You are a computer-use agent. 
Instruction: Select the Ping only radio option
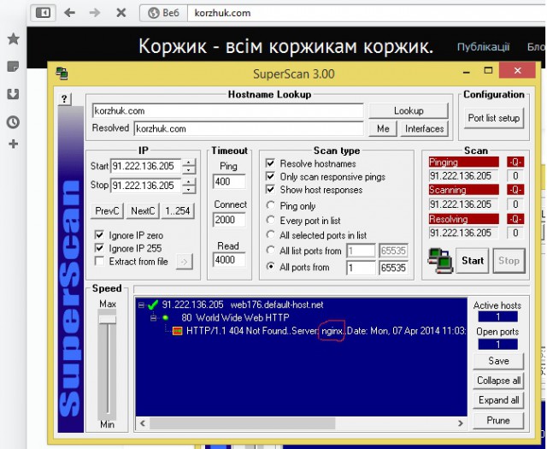coord(270,205)
